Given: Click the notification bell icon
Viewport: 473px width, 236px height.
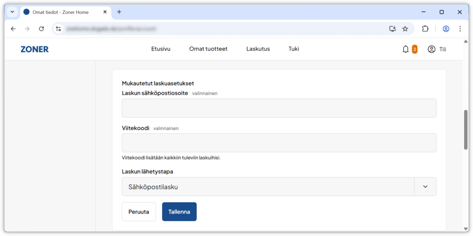Looking at the screenshot, I should click(x=406, y=49).
